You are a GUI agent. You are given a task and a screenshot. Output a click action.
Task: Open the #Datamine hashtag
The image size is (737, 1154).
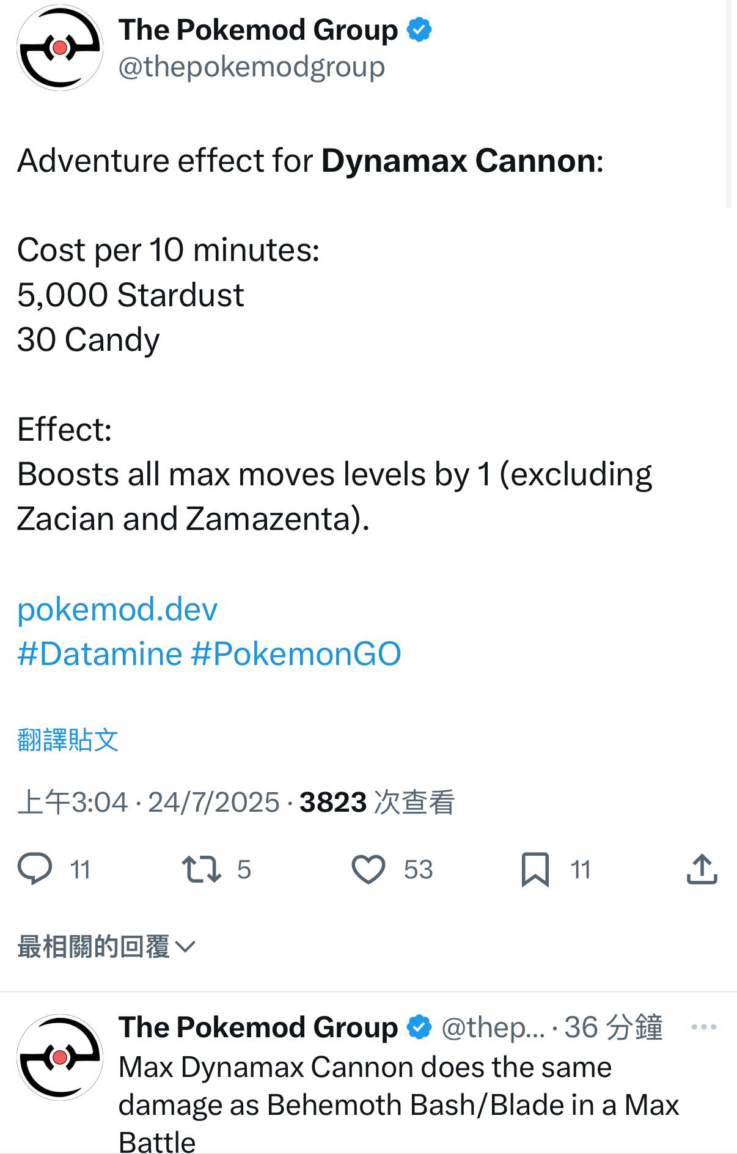pyautogui.click(x=100, y=653)
